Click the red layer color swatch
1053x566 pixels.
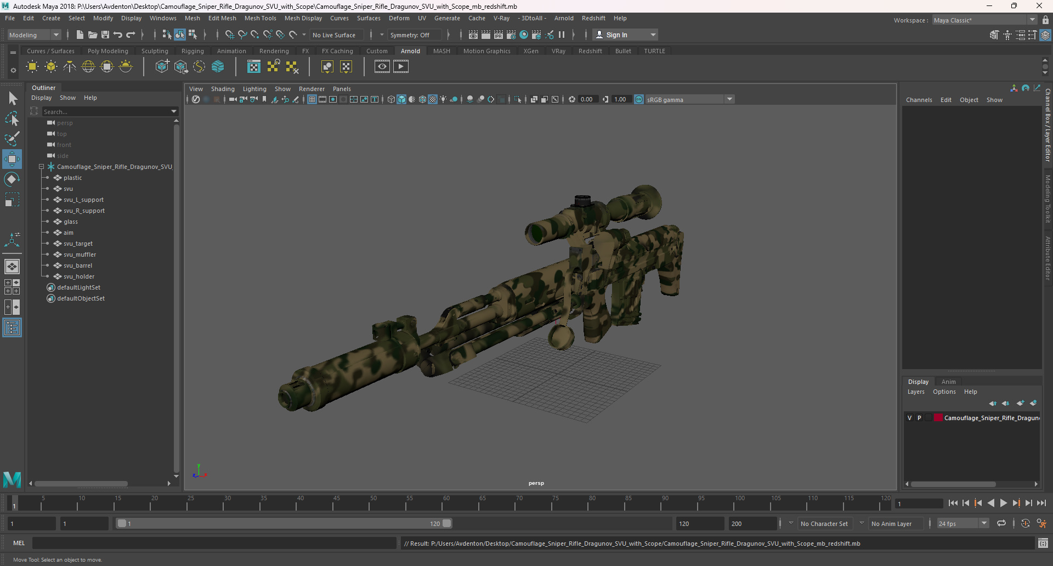coord(938,418)
